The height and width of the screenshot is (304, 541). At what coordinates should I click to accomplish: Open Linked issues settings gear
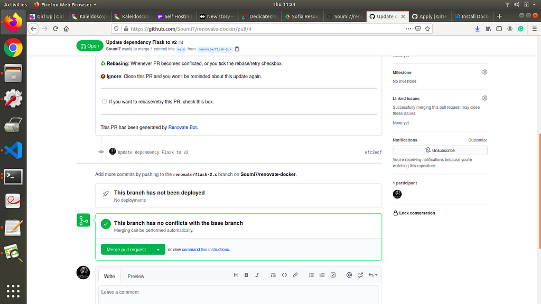click(x=485, y=98)
